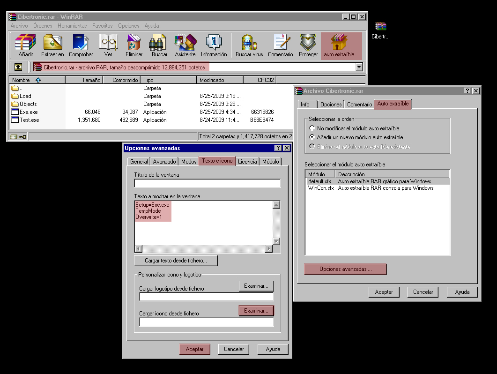This screenshot has width=497, height=374.
Task: Click 'Cargar texto desde fichero...' button
Action: [176, 261]
